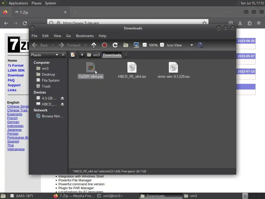Click the vm3 path bar button
This screenshot has width=265, height=199.
pos(93,55)
